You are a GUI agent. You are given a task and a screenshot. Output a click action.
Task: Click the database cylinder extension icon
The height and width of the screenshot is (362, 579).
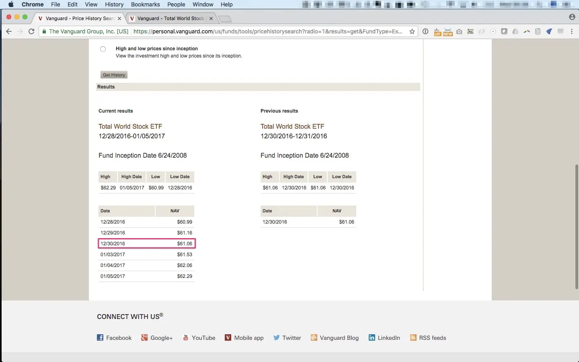[538, 31]
